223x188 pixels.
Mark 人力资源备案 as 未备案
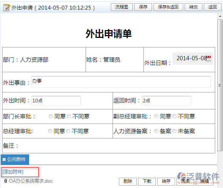point(174,131)
